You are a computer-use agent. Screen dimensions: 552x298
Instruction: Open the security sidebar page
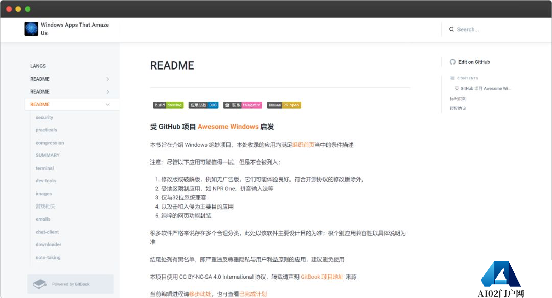click(x=44, y=117)
